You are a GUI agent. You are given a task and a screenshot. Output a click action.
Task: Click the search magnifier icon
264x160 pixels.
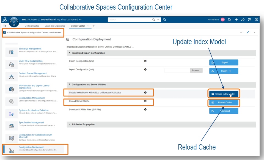click(x=153, y=20)
